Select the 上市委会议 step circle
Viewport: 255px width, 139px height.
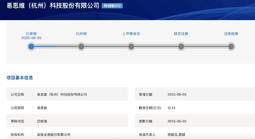(131, 46)
